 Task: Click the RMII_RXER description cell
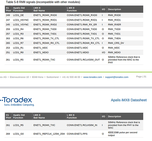point(114,25)
